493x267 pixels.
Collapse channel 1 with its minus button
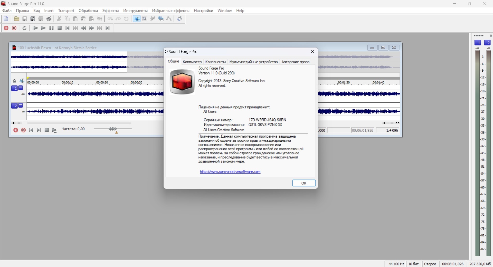point(21,88)
